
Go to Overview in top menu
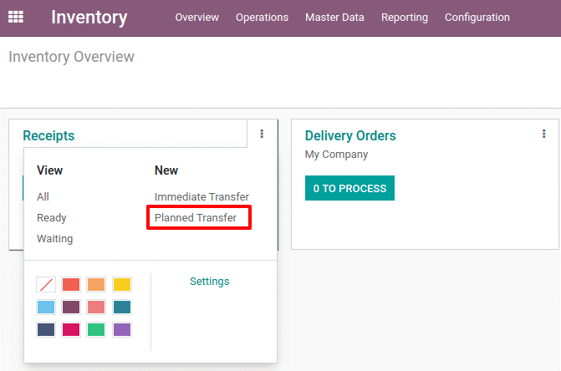point(196,18)
